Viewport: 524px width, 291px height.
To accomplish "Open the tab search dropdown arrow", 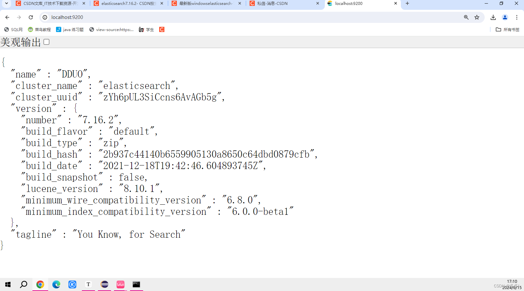I will click(6, 3).
